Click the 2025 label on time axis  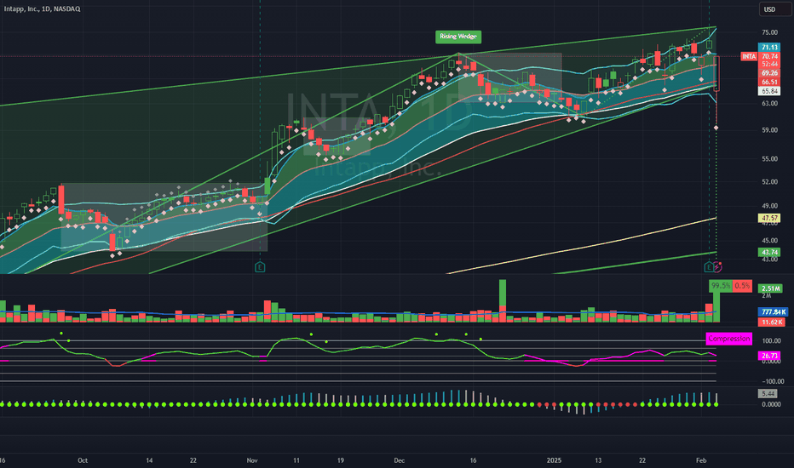pos(554,460)
